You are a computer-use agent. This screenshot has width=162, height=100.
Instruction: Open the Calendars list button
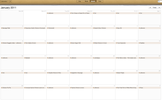click(x=4, y=1)
